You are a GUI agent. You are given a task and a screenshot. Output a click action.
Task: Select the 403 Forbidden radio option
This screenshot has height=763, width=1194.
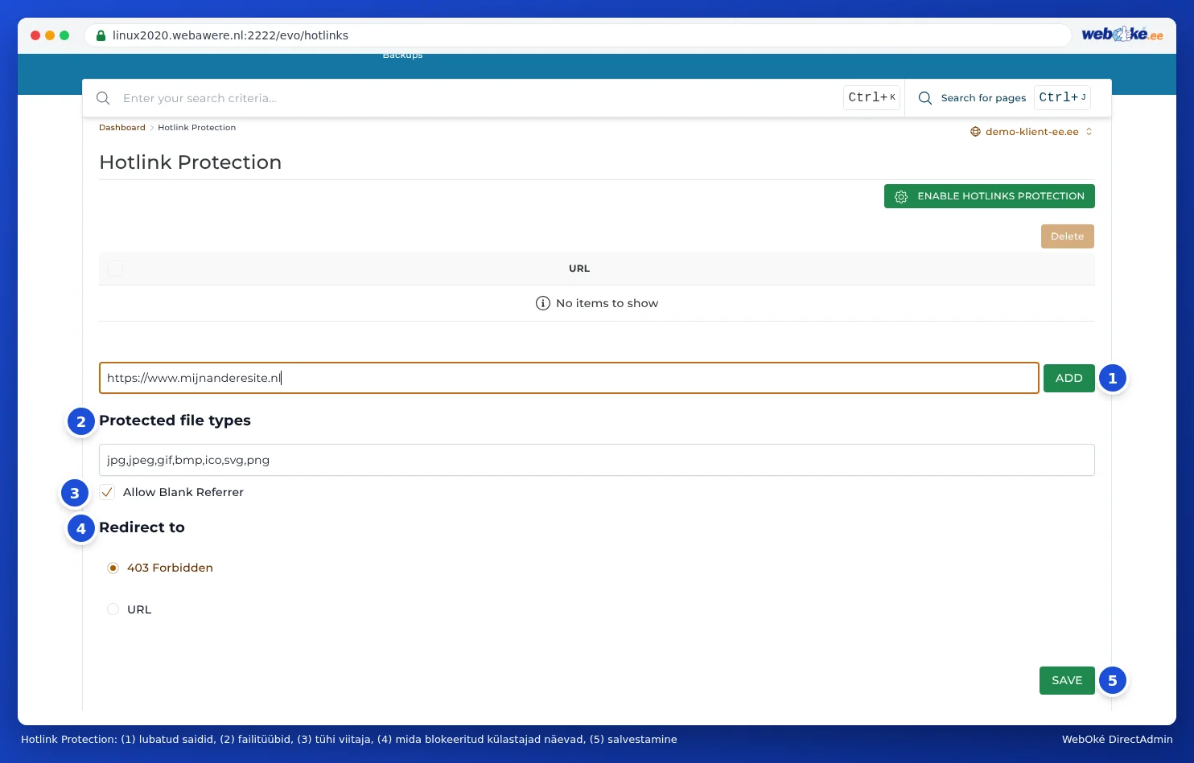pyautogui.click(x=113, y=568)
